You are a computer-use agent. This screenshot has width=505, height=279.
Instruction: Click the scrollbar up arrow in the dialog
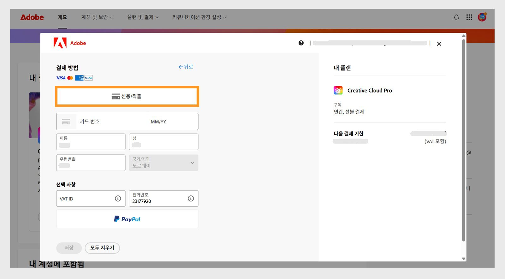point(464,36)
